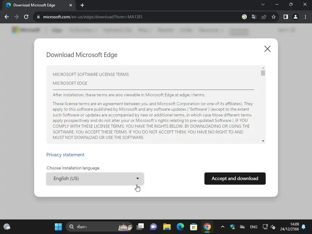Click MICROSOFT SOFTWARE LICENSE TERMS heading
Screen dimensions: 312x234
(91, 74)
